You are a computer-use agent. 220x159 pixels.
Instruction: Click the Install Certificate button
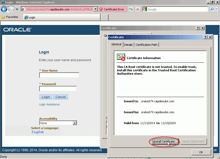(x=165, y=142)
